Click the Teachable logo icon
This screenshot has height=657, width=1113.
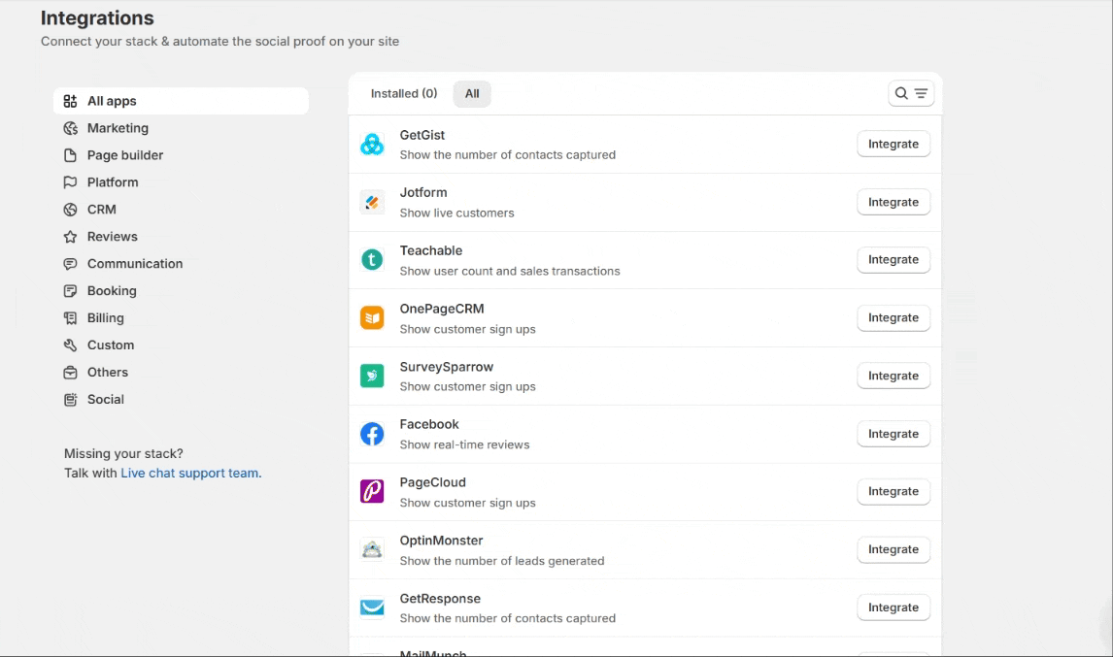point(372,260)
